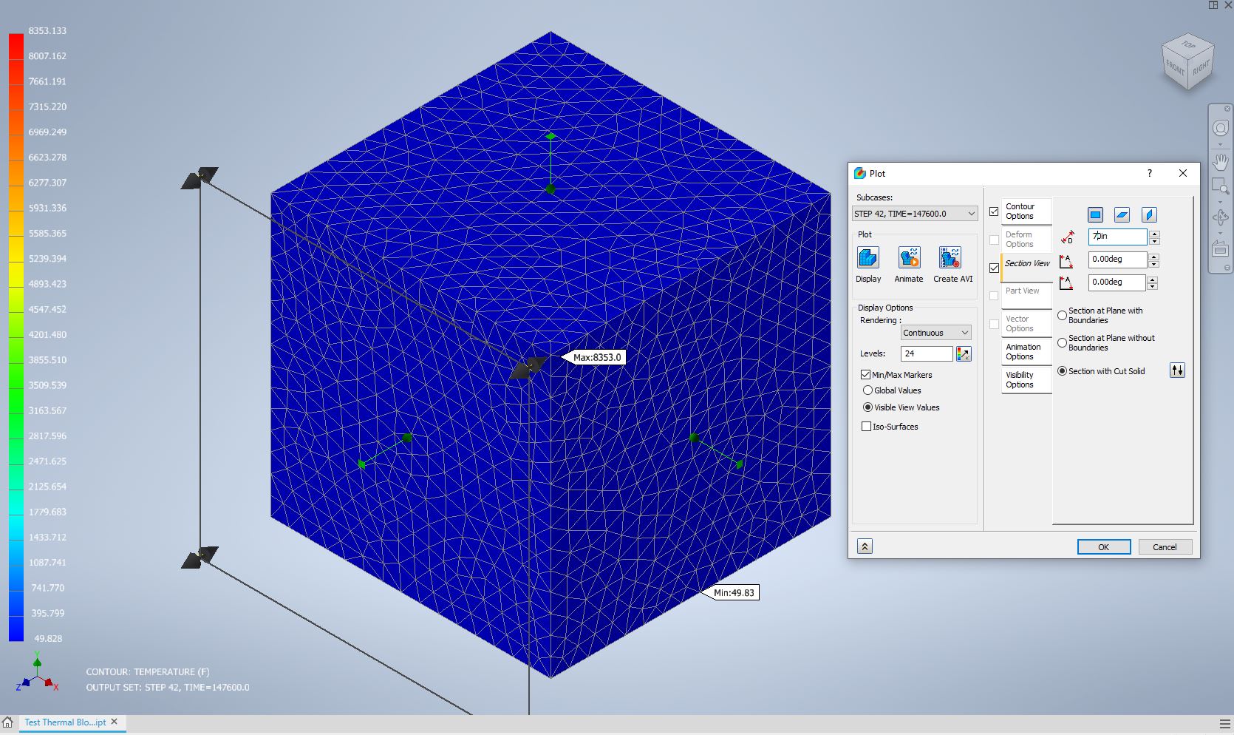Open the Subcases dropdown STEP 42
The width and height of the screenshot is (1234, 735).
tap(915, 214)
